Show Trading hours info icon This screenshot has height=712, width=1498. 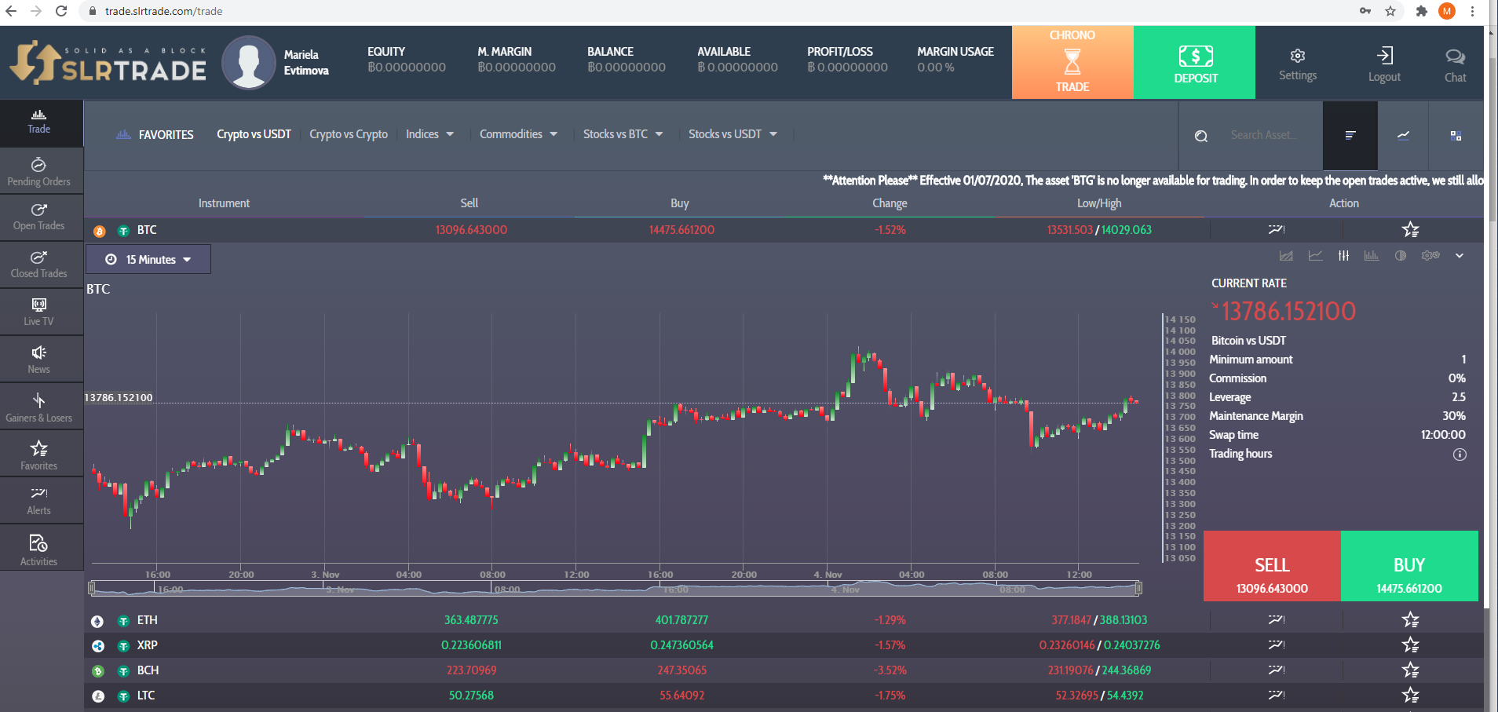1460,455
